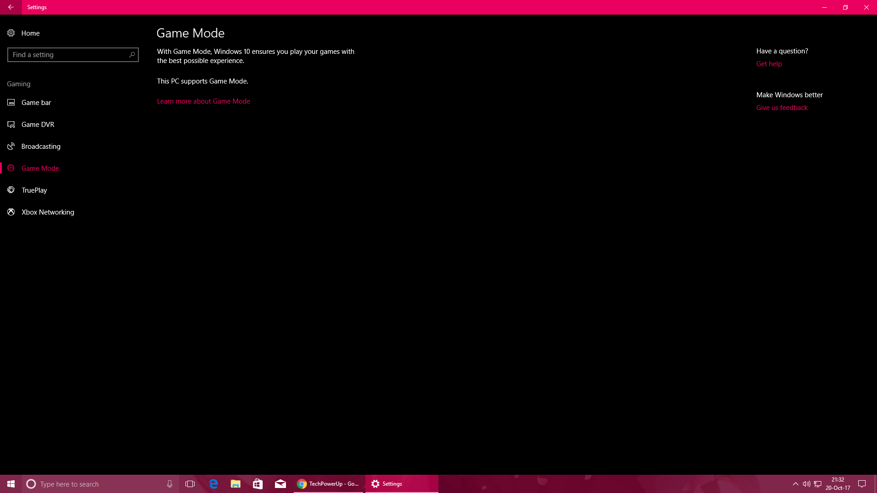Click the back arrow in Settings title bar

(11, 7)
